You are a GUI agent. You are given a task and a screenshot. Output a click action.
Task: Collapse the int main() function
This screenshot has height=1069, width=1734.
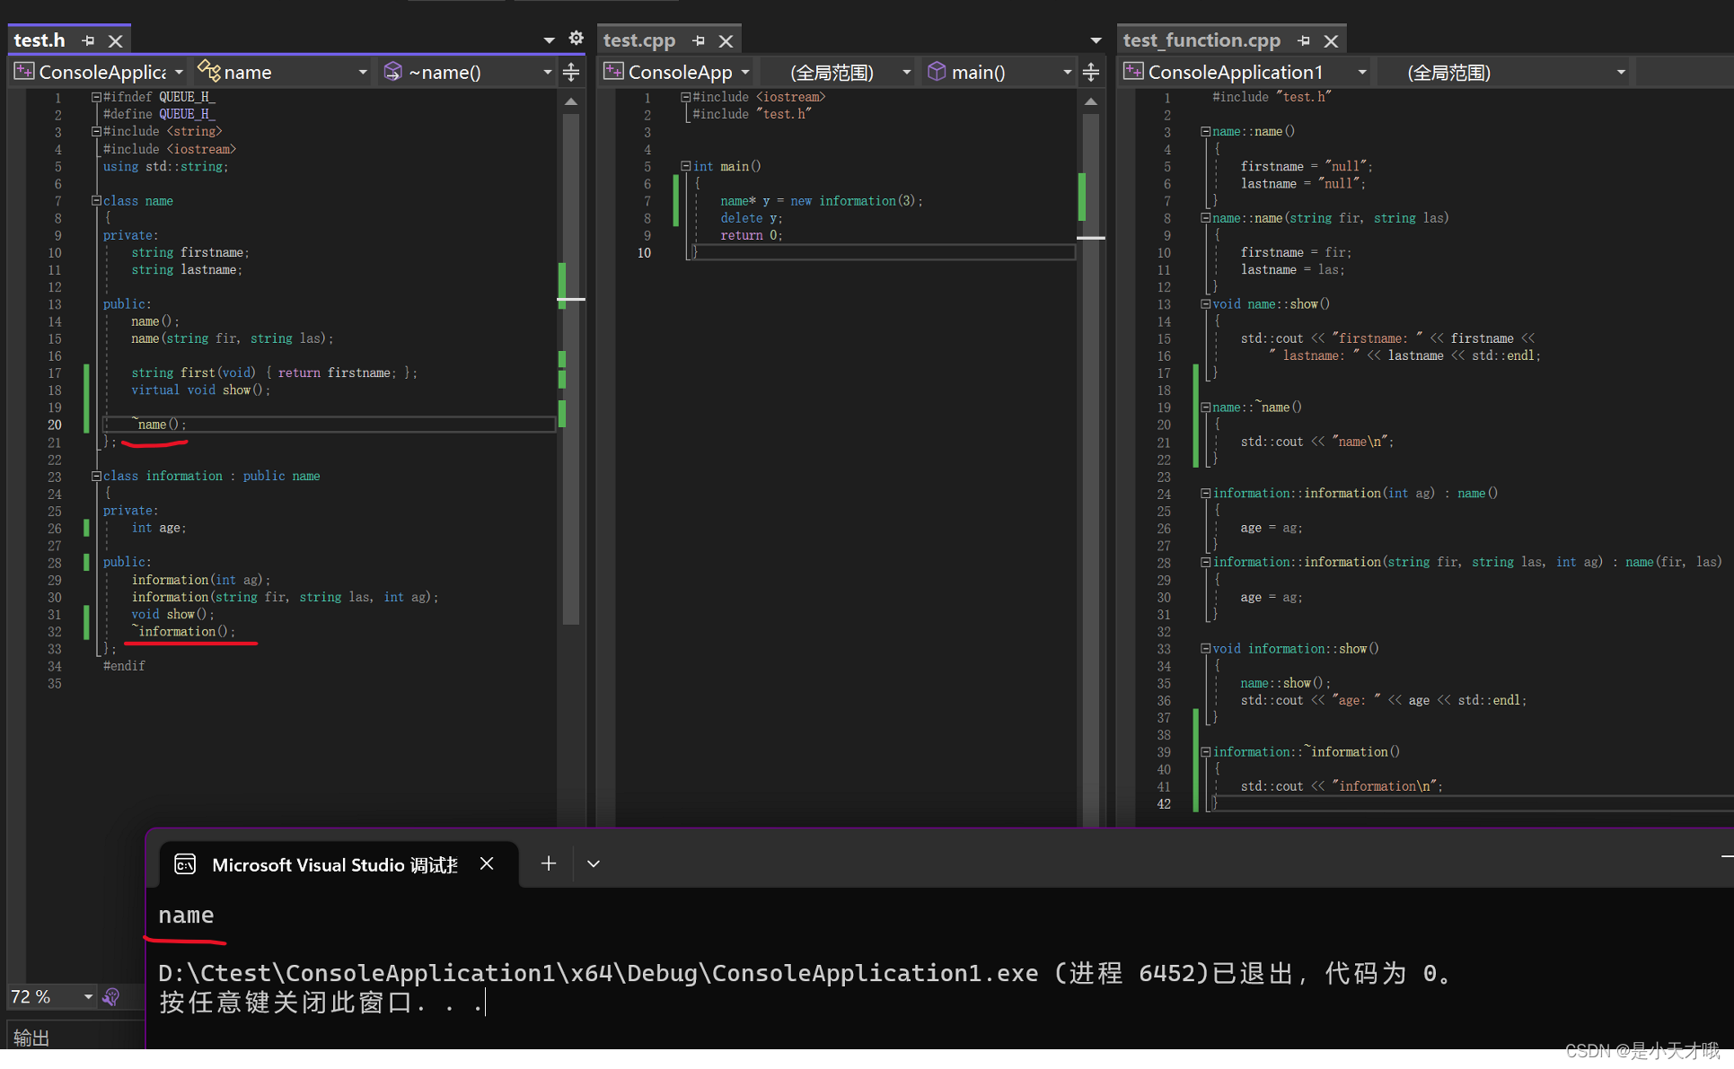pos(686,166)
